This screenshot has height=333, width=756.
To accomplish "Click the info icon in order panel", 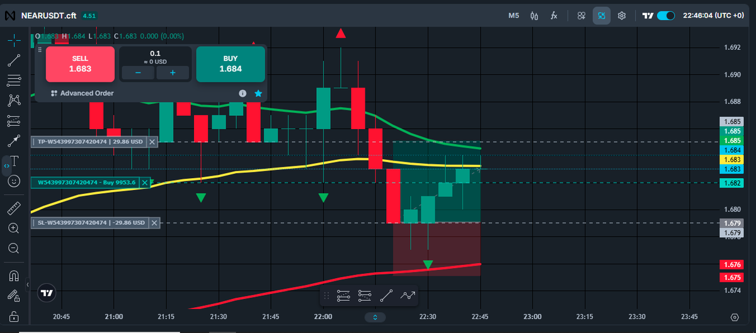I will click(243, 93).
